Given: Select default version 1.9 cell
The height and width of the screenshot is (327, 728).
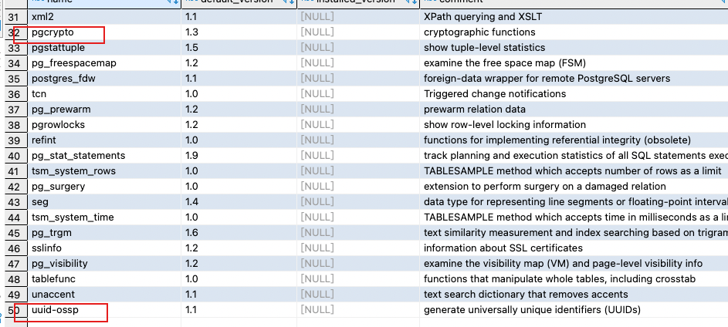Looking at the screenshot, I should [192, 156].
